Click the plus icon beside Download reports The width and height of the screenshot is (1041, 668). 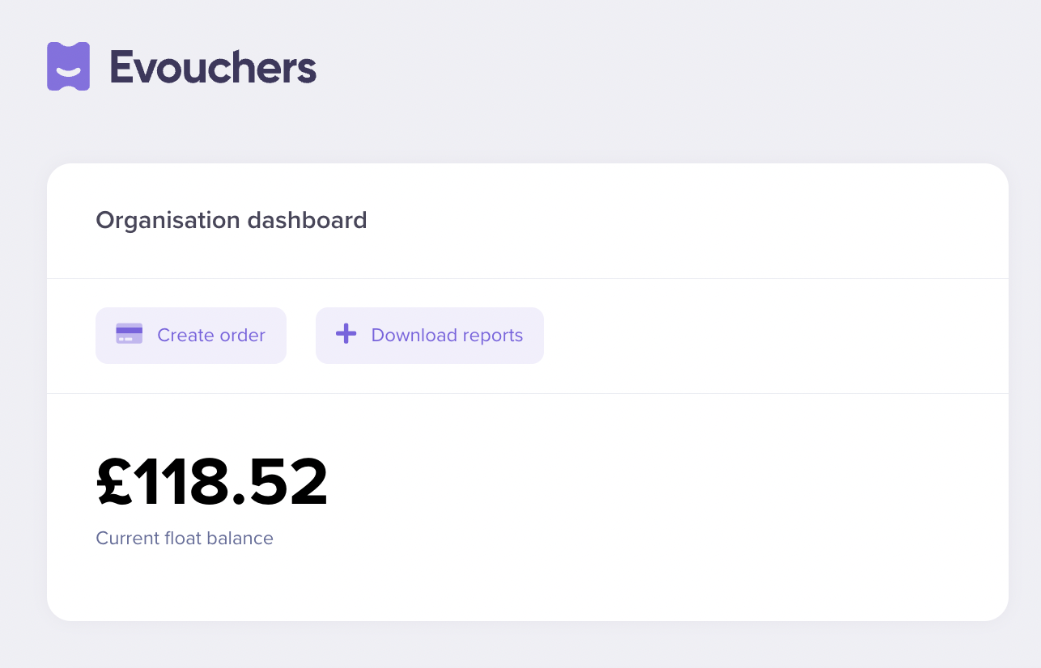[346, 334]
